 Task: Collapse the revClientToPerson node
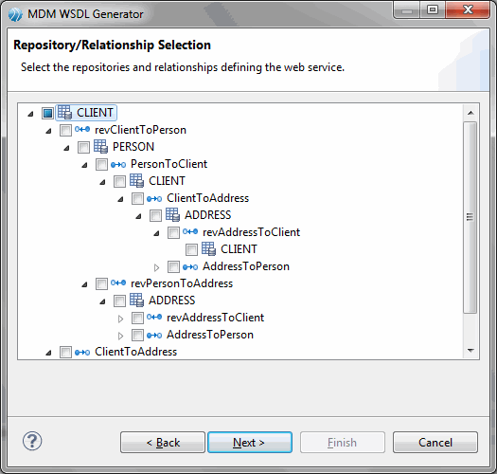48,131
